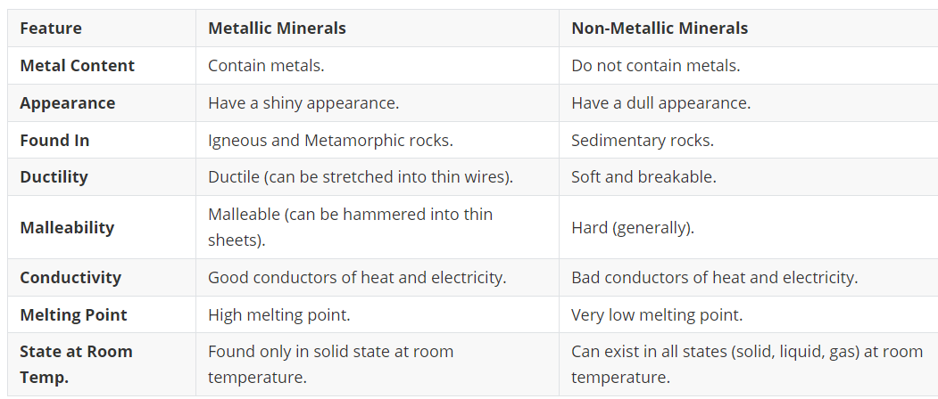Select the Metallic Minerals header cell

point(377,28)
